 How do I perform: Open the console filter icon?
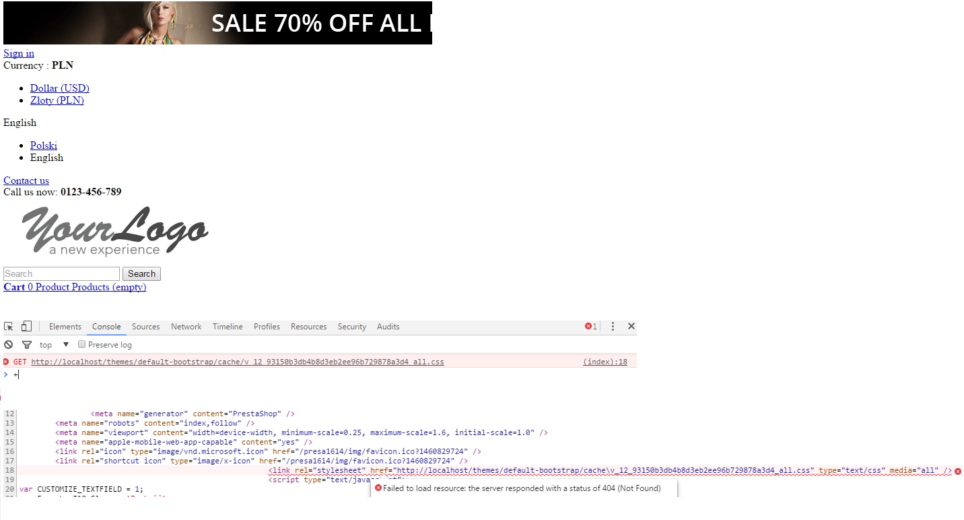27,345
